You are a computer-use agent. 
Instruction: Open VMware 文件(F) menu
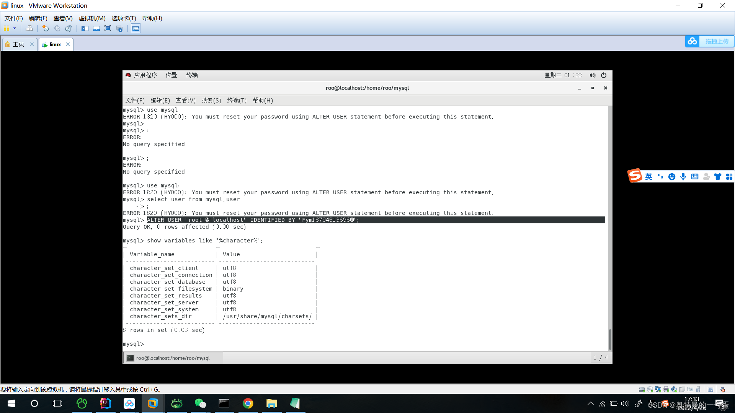click(14, 18)
